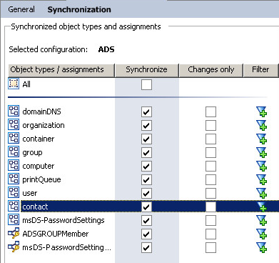This screenshot has height=263, width=279.
Task: Click filter icon in user row
Action: pos(261,193)
